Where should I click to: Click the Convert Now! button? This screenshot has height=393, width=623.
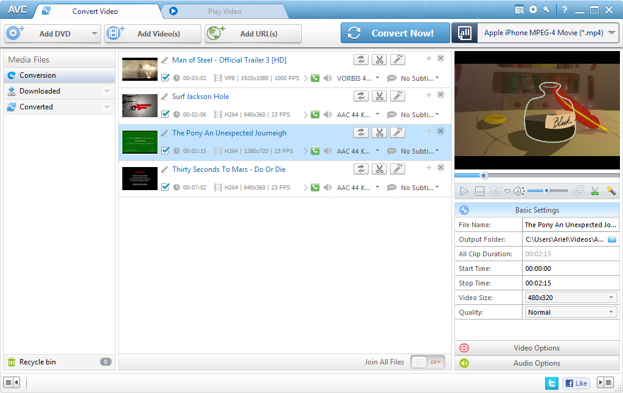(x=395, y=33)
